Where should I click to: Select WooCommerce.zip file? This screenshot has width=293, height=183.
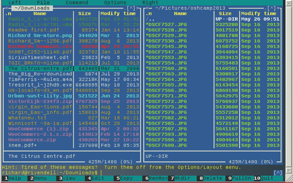tap(72, 140)
